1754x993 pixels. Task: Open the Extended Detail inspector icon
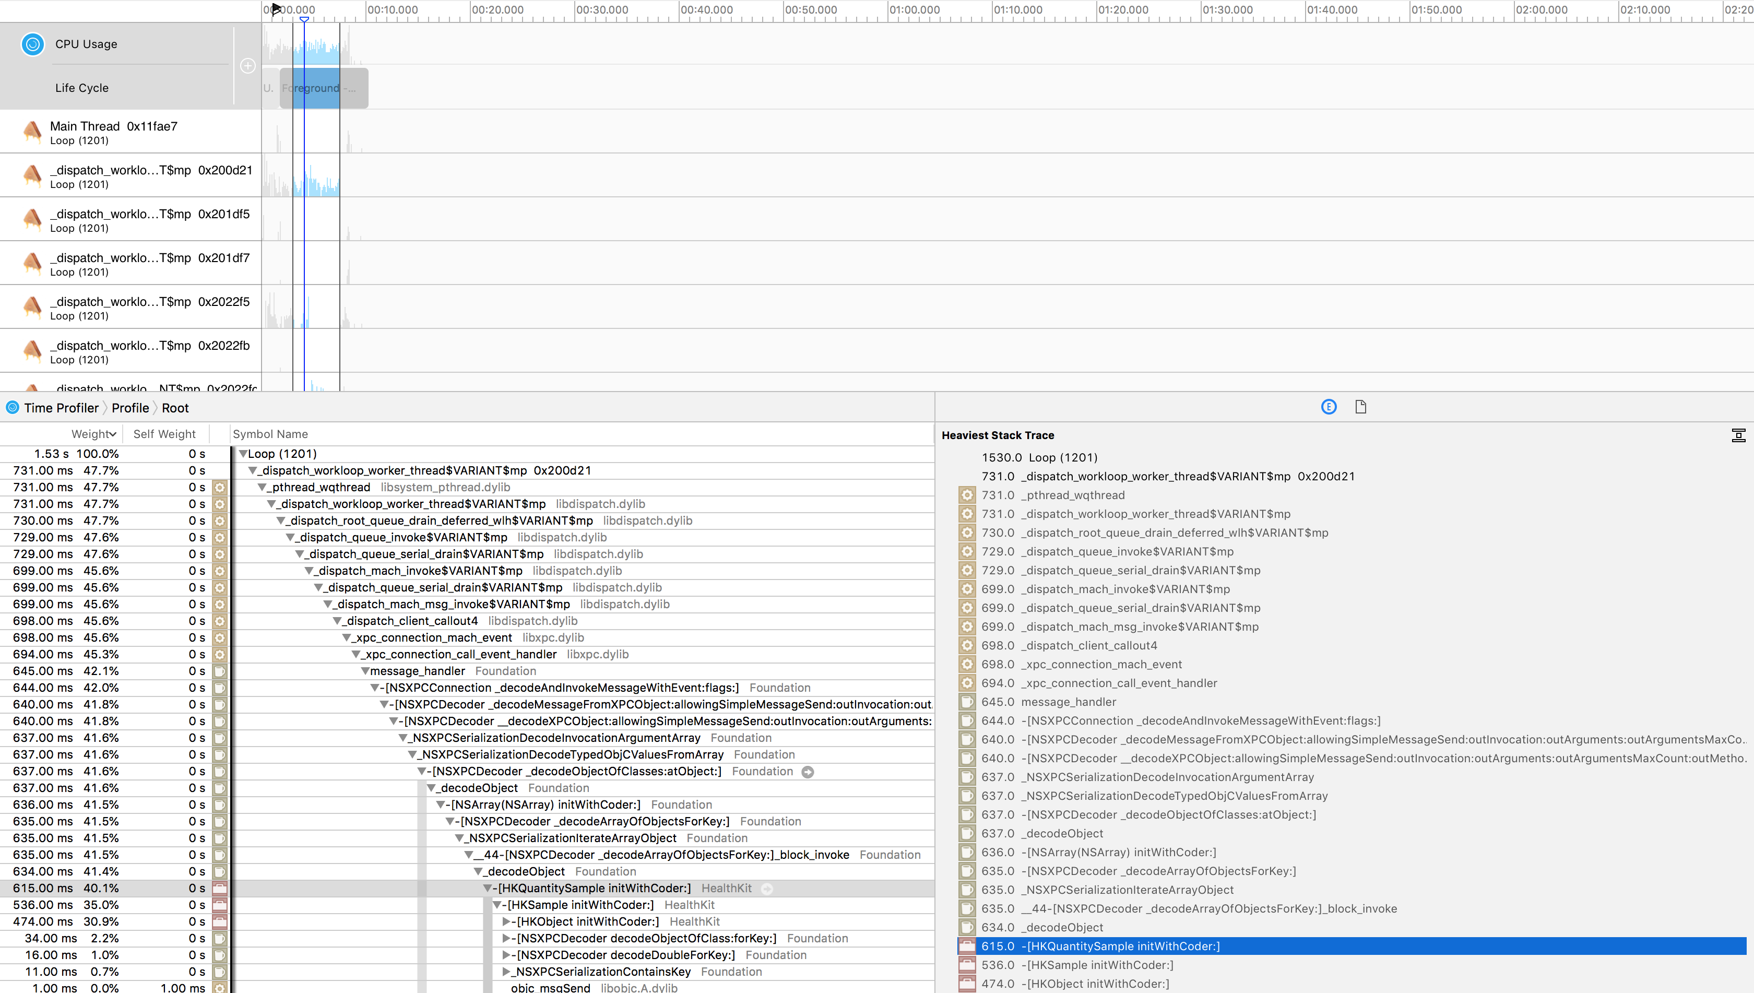[1329, 407]
